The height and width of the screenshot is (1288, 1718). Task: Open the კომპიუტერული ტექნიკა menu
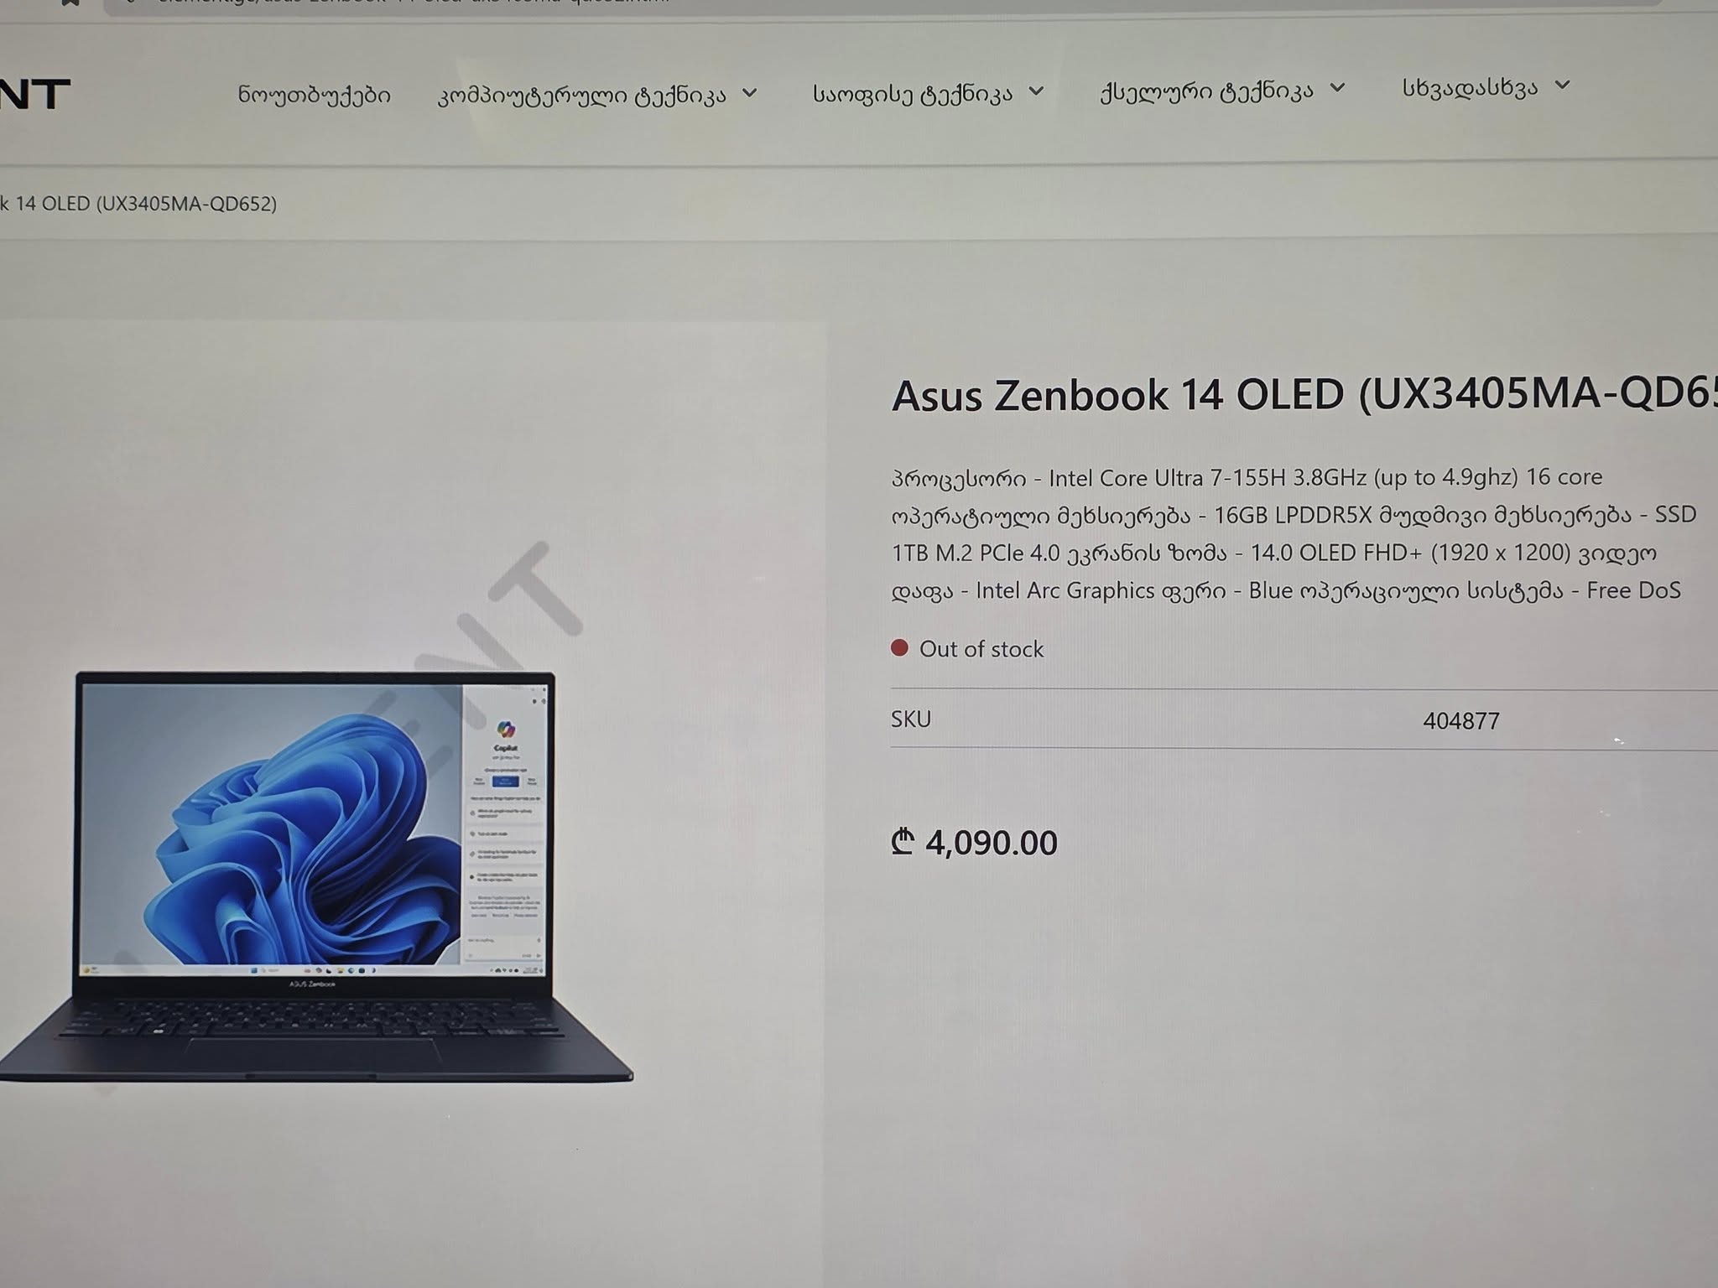click(x=581, y=95)
